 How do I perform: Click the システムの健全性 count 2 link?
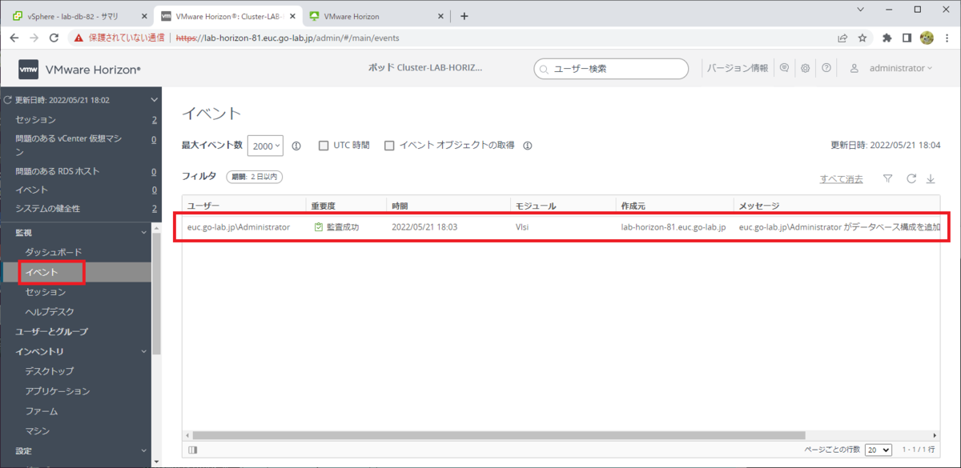tap(155, 209)
